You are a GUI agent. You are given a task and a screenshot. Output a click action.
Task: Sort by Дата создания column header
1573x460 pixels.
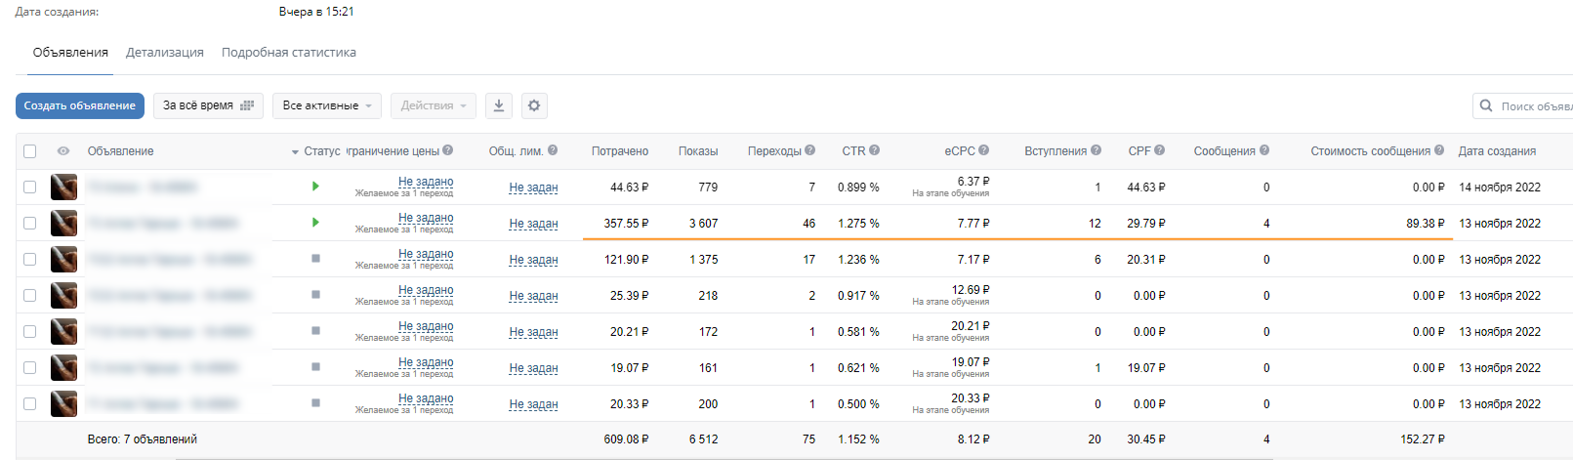1497,151
